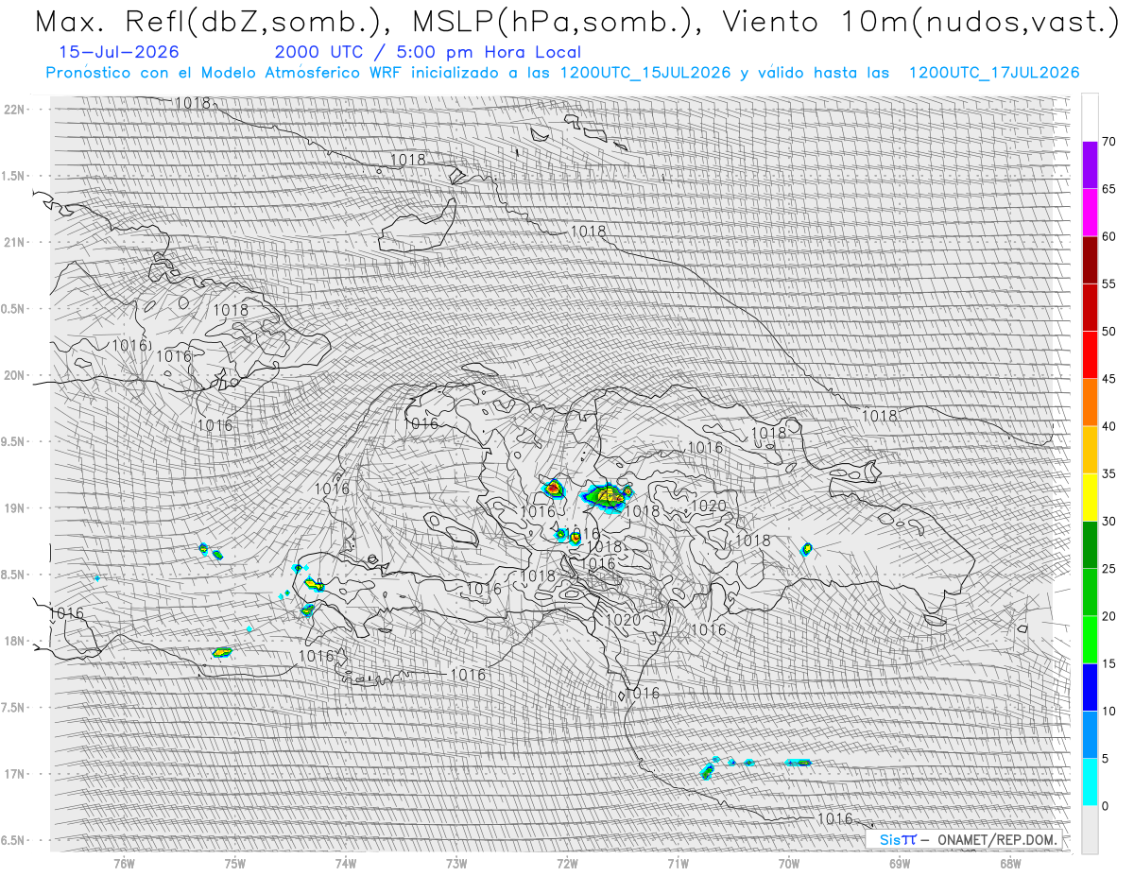1134x876 pixels.
Task: Click the colorbar value label '0'
Action: (x=1106, y=805)
